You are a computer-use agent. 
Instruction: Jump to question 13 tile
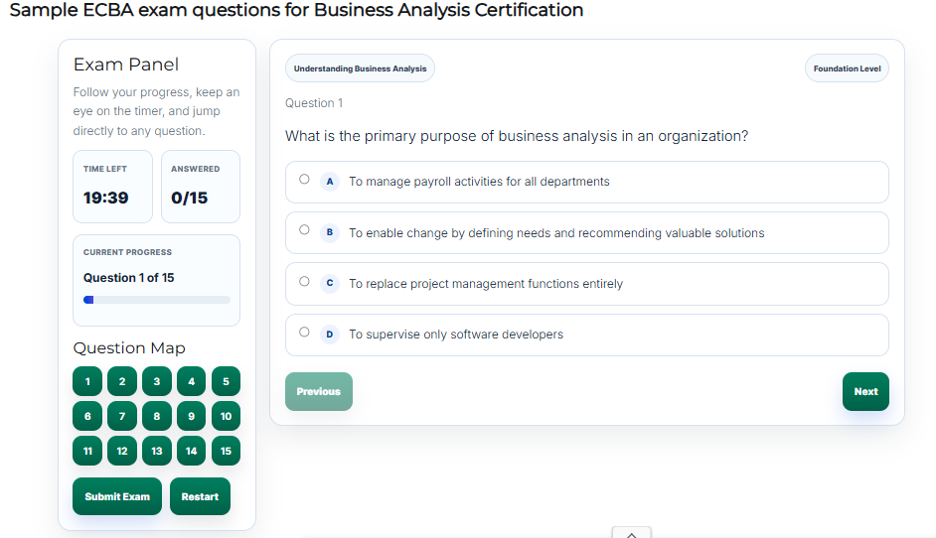[x=156, y=451]
